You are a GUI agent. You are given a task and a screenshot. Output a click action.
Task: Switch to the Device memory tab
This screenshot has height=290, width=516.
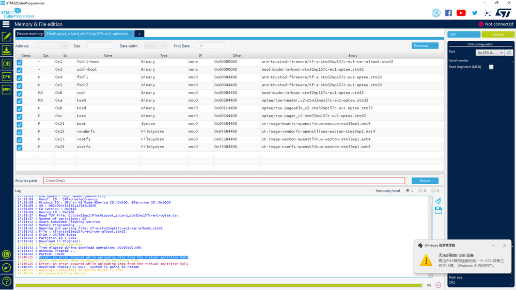pyautogui.click(x=29, y=34)
